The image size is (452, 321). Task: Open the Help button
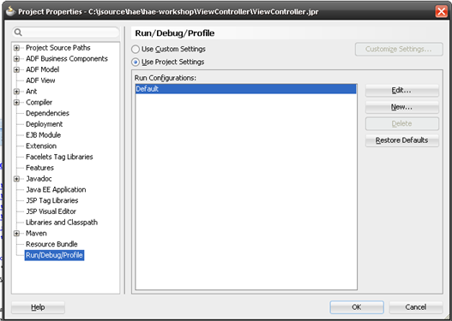(x=38, y=307)
